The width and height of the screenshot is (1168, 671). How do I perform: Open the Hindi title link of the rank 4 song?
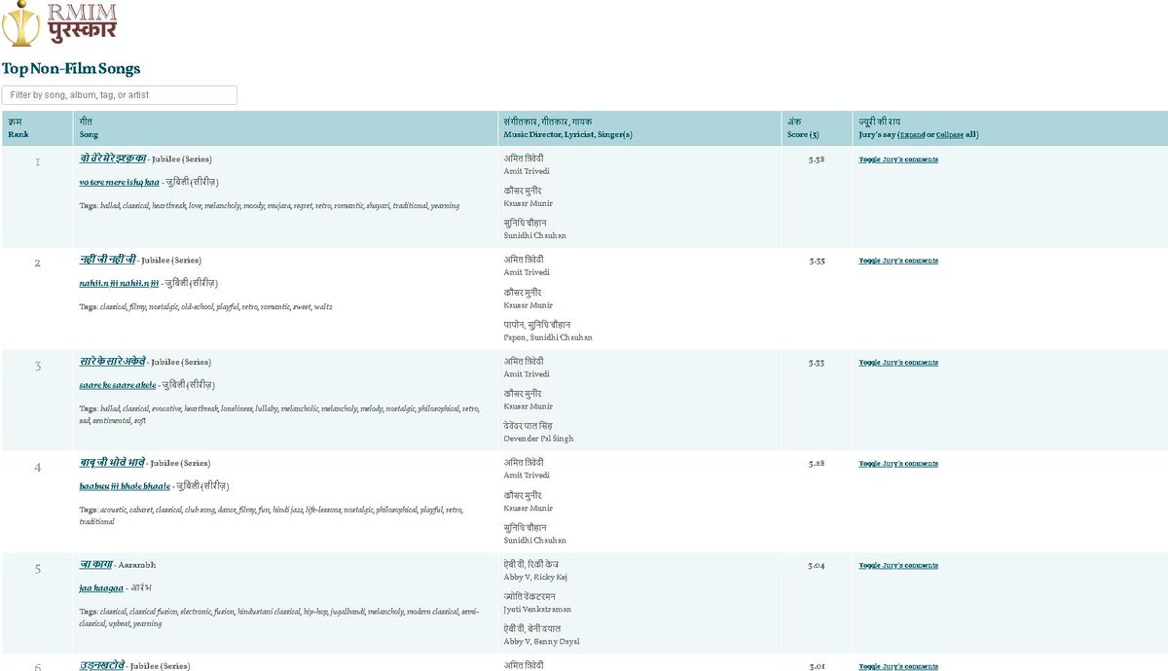[112, 463]
